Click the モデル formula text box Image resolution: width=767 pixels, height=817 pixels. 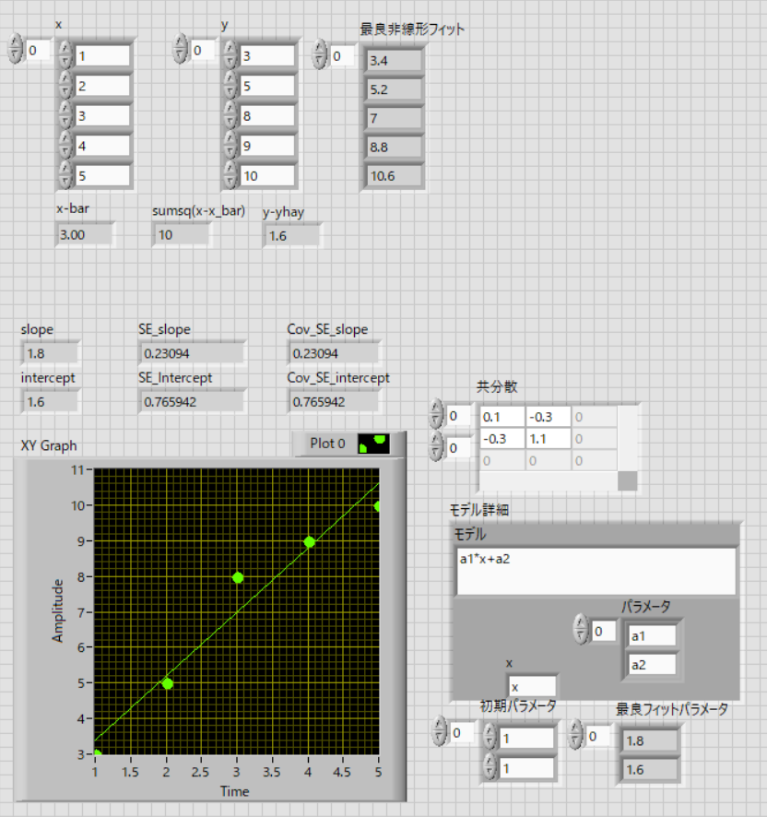(x=595, y=571)
